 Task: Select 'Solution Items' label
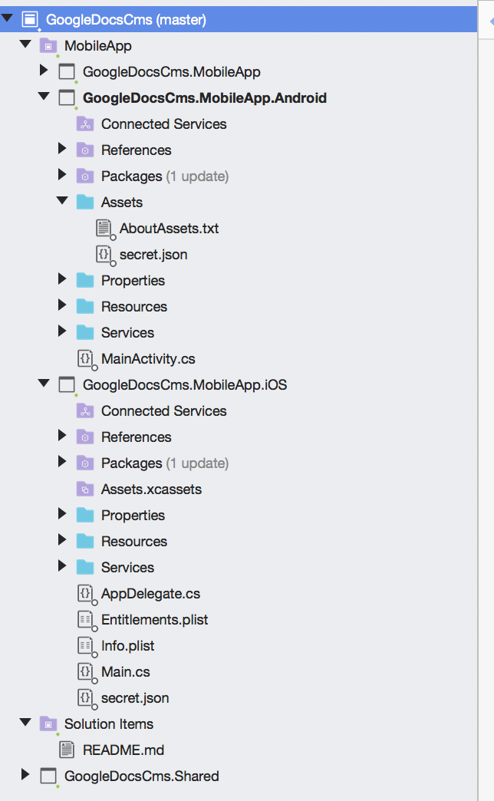pos(109,724)
